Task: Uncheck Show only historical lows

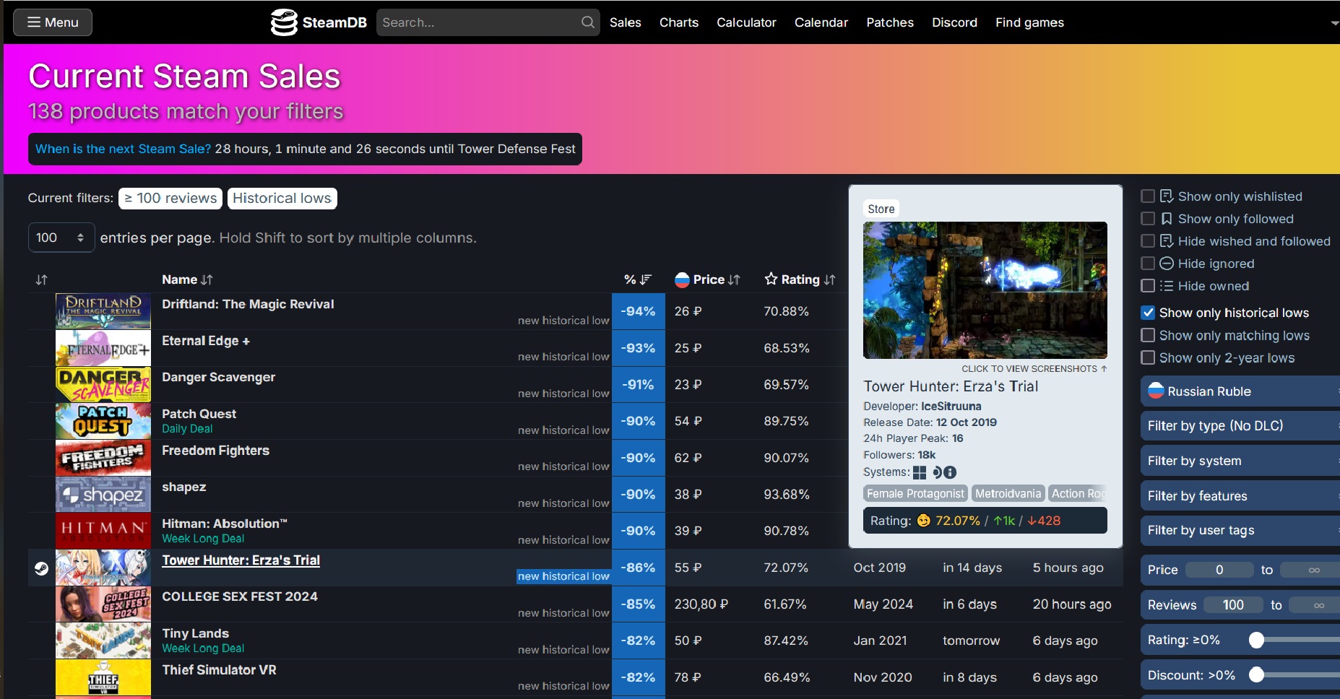Action: click(x=1148, y=313)
